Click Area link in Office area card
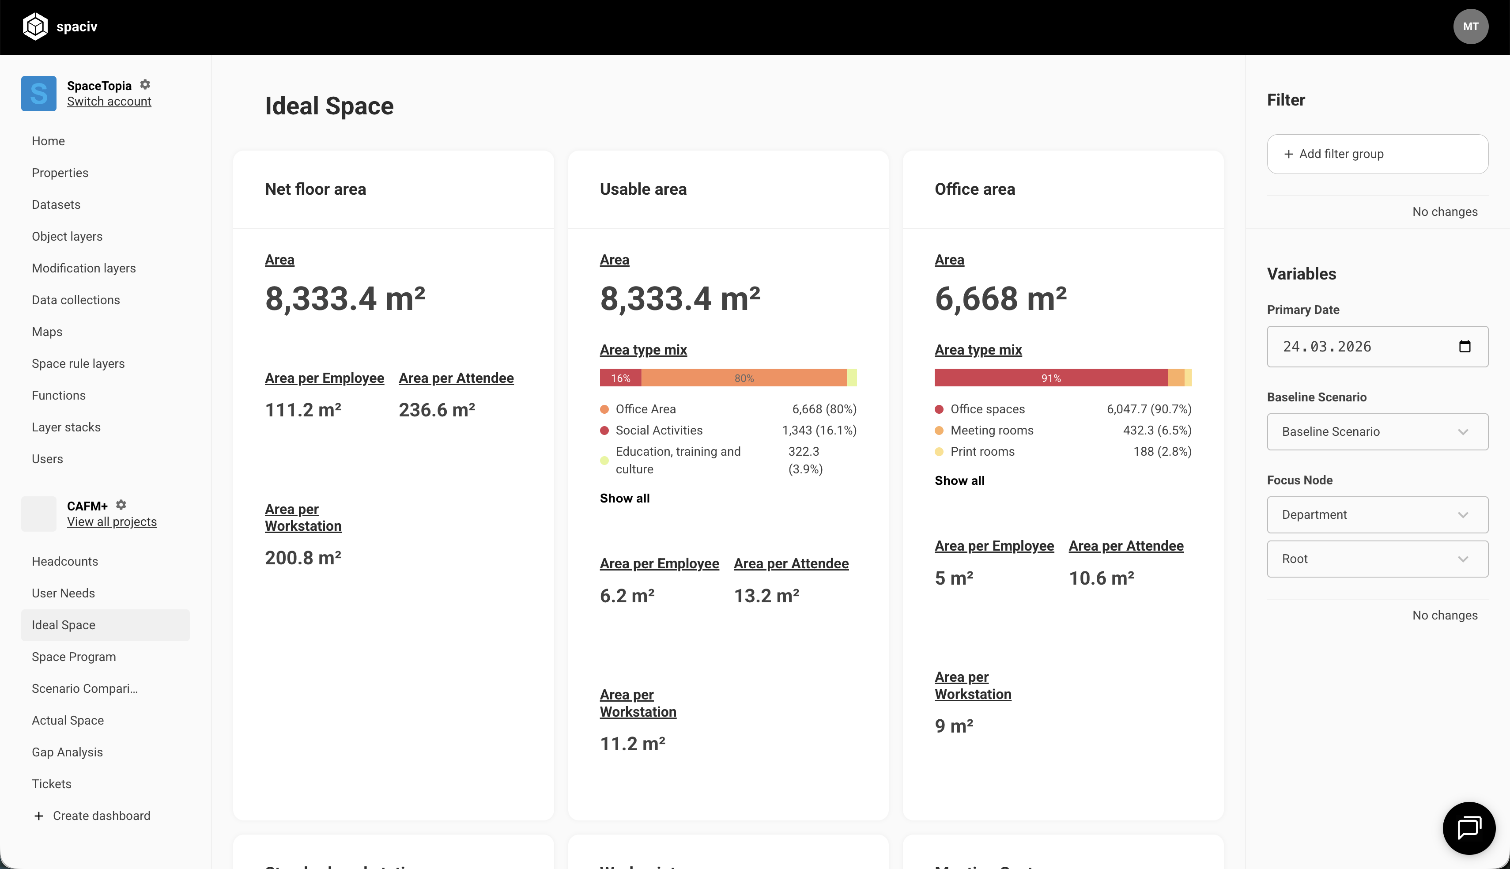Screen dimensions: 1510x869 coord(949,260)
